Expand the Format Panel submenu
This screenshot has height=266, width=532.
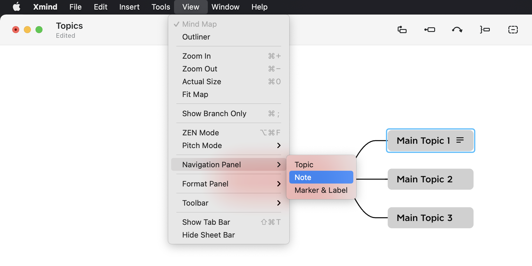(x=229, y=184)
